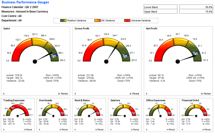Screen dimensions: 215x136
Task: Click the Sales gauge Tgt marker
Action: point(53,56)
